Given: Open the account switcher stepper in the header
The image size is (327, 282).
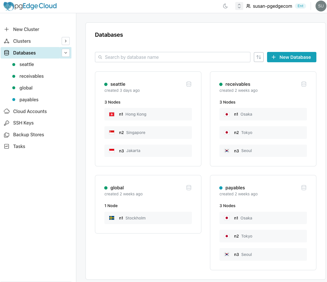Looking at the screenshot, I should click(x=239, y=6).
